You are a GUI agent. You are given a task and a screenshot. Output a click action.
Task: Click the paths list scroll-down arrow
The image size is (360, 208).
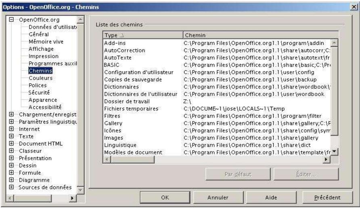coord(334,152)
